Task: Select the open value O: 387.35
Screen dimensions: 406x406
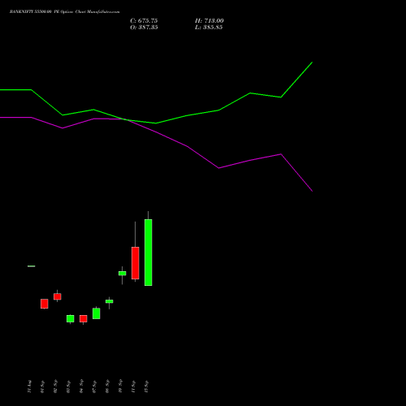Action: (x=144, y=27)
